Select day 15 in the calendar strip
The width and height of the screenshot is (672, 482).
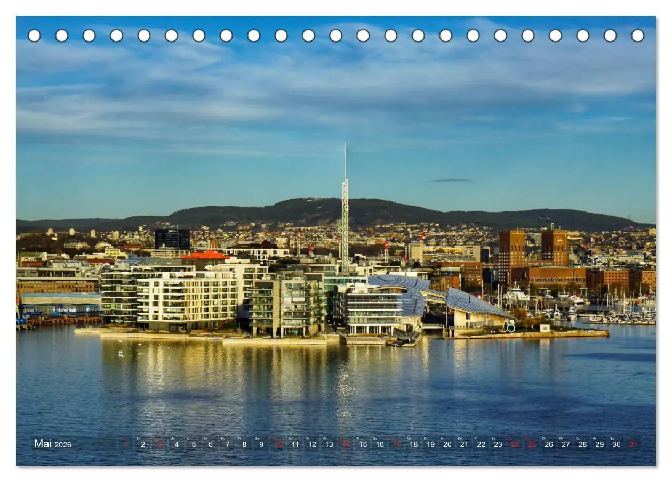pos(363,444)
